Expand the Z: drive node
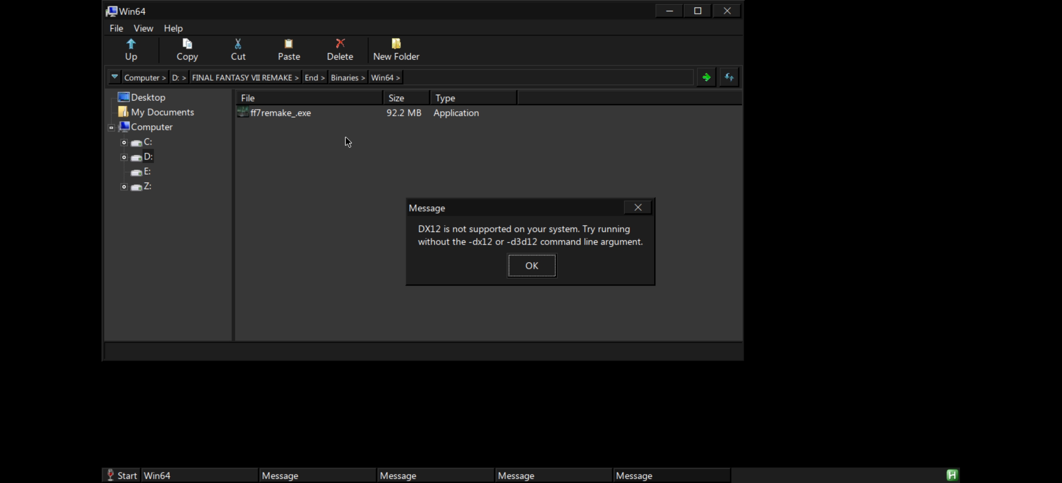Image resolution: width=1062 pixels, height=483 pixels. (124, 187)
